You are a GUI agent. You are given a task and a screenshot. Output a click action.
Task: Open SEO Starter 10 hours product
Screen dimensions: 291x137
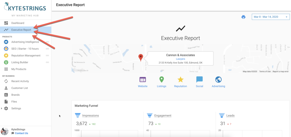pos(25,49)
